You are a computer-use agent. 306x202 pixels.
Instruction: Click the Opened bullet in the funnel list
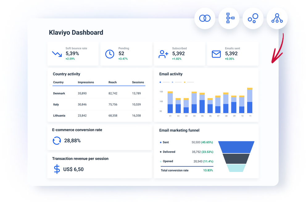[x=160, y=161]
